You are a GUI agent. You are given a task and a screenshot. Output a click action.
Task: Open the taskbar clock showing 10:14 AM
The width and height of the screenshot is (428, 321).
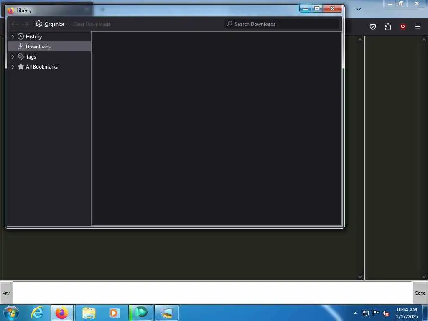coord(407,313)
